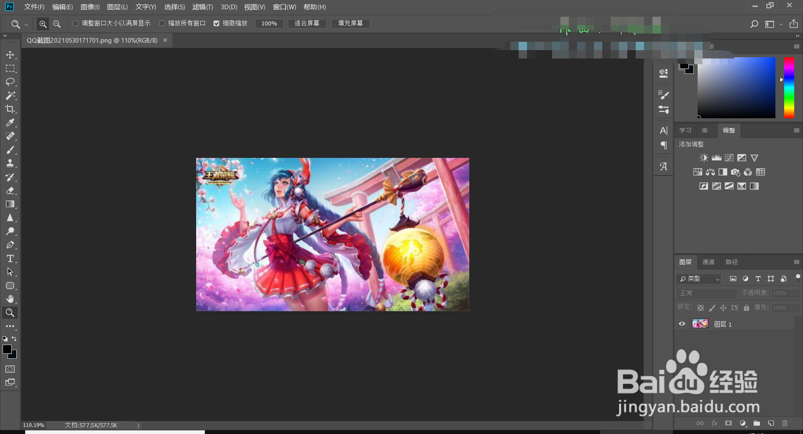Open Layers panel options menu
The width and height of the screenshot is (803, 434).
click(x=796, y=262)
